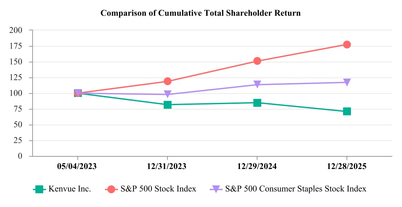Toggle S&P 500 Consumer Staples Stock Index legend label

click(296, 189)
